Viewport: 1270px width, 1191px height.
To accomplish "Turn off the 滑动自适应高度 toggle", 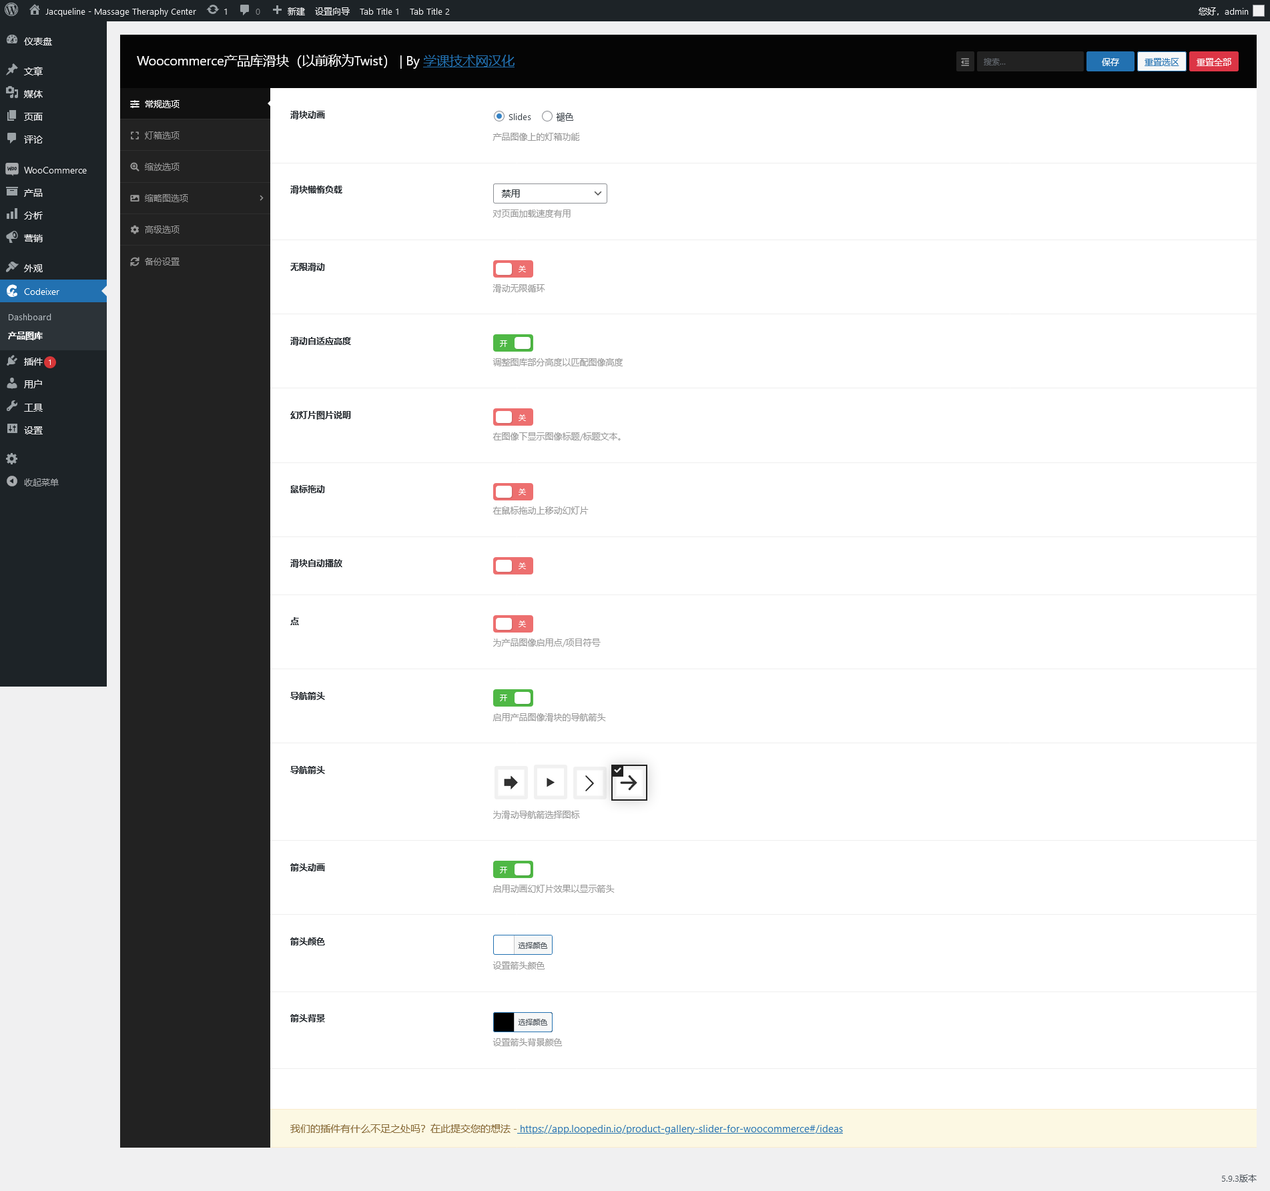I will pyautogui.click(x=513, y=343).
